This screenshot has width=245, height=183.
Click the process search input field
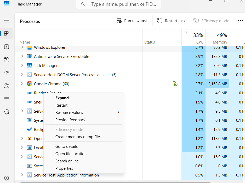123,4
